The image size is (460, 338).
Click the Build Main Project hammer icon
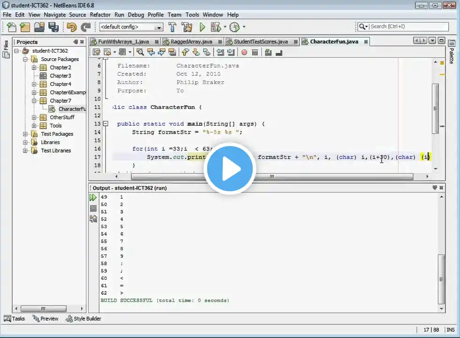pyautogui.click(x=172, y=27)
